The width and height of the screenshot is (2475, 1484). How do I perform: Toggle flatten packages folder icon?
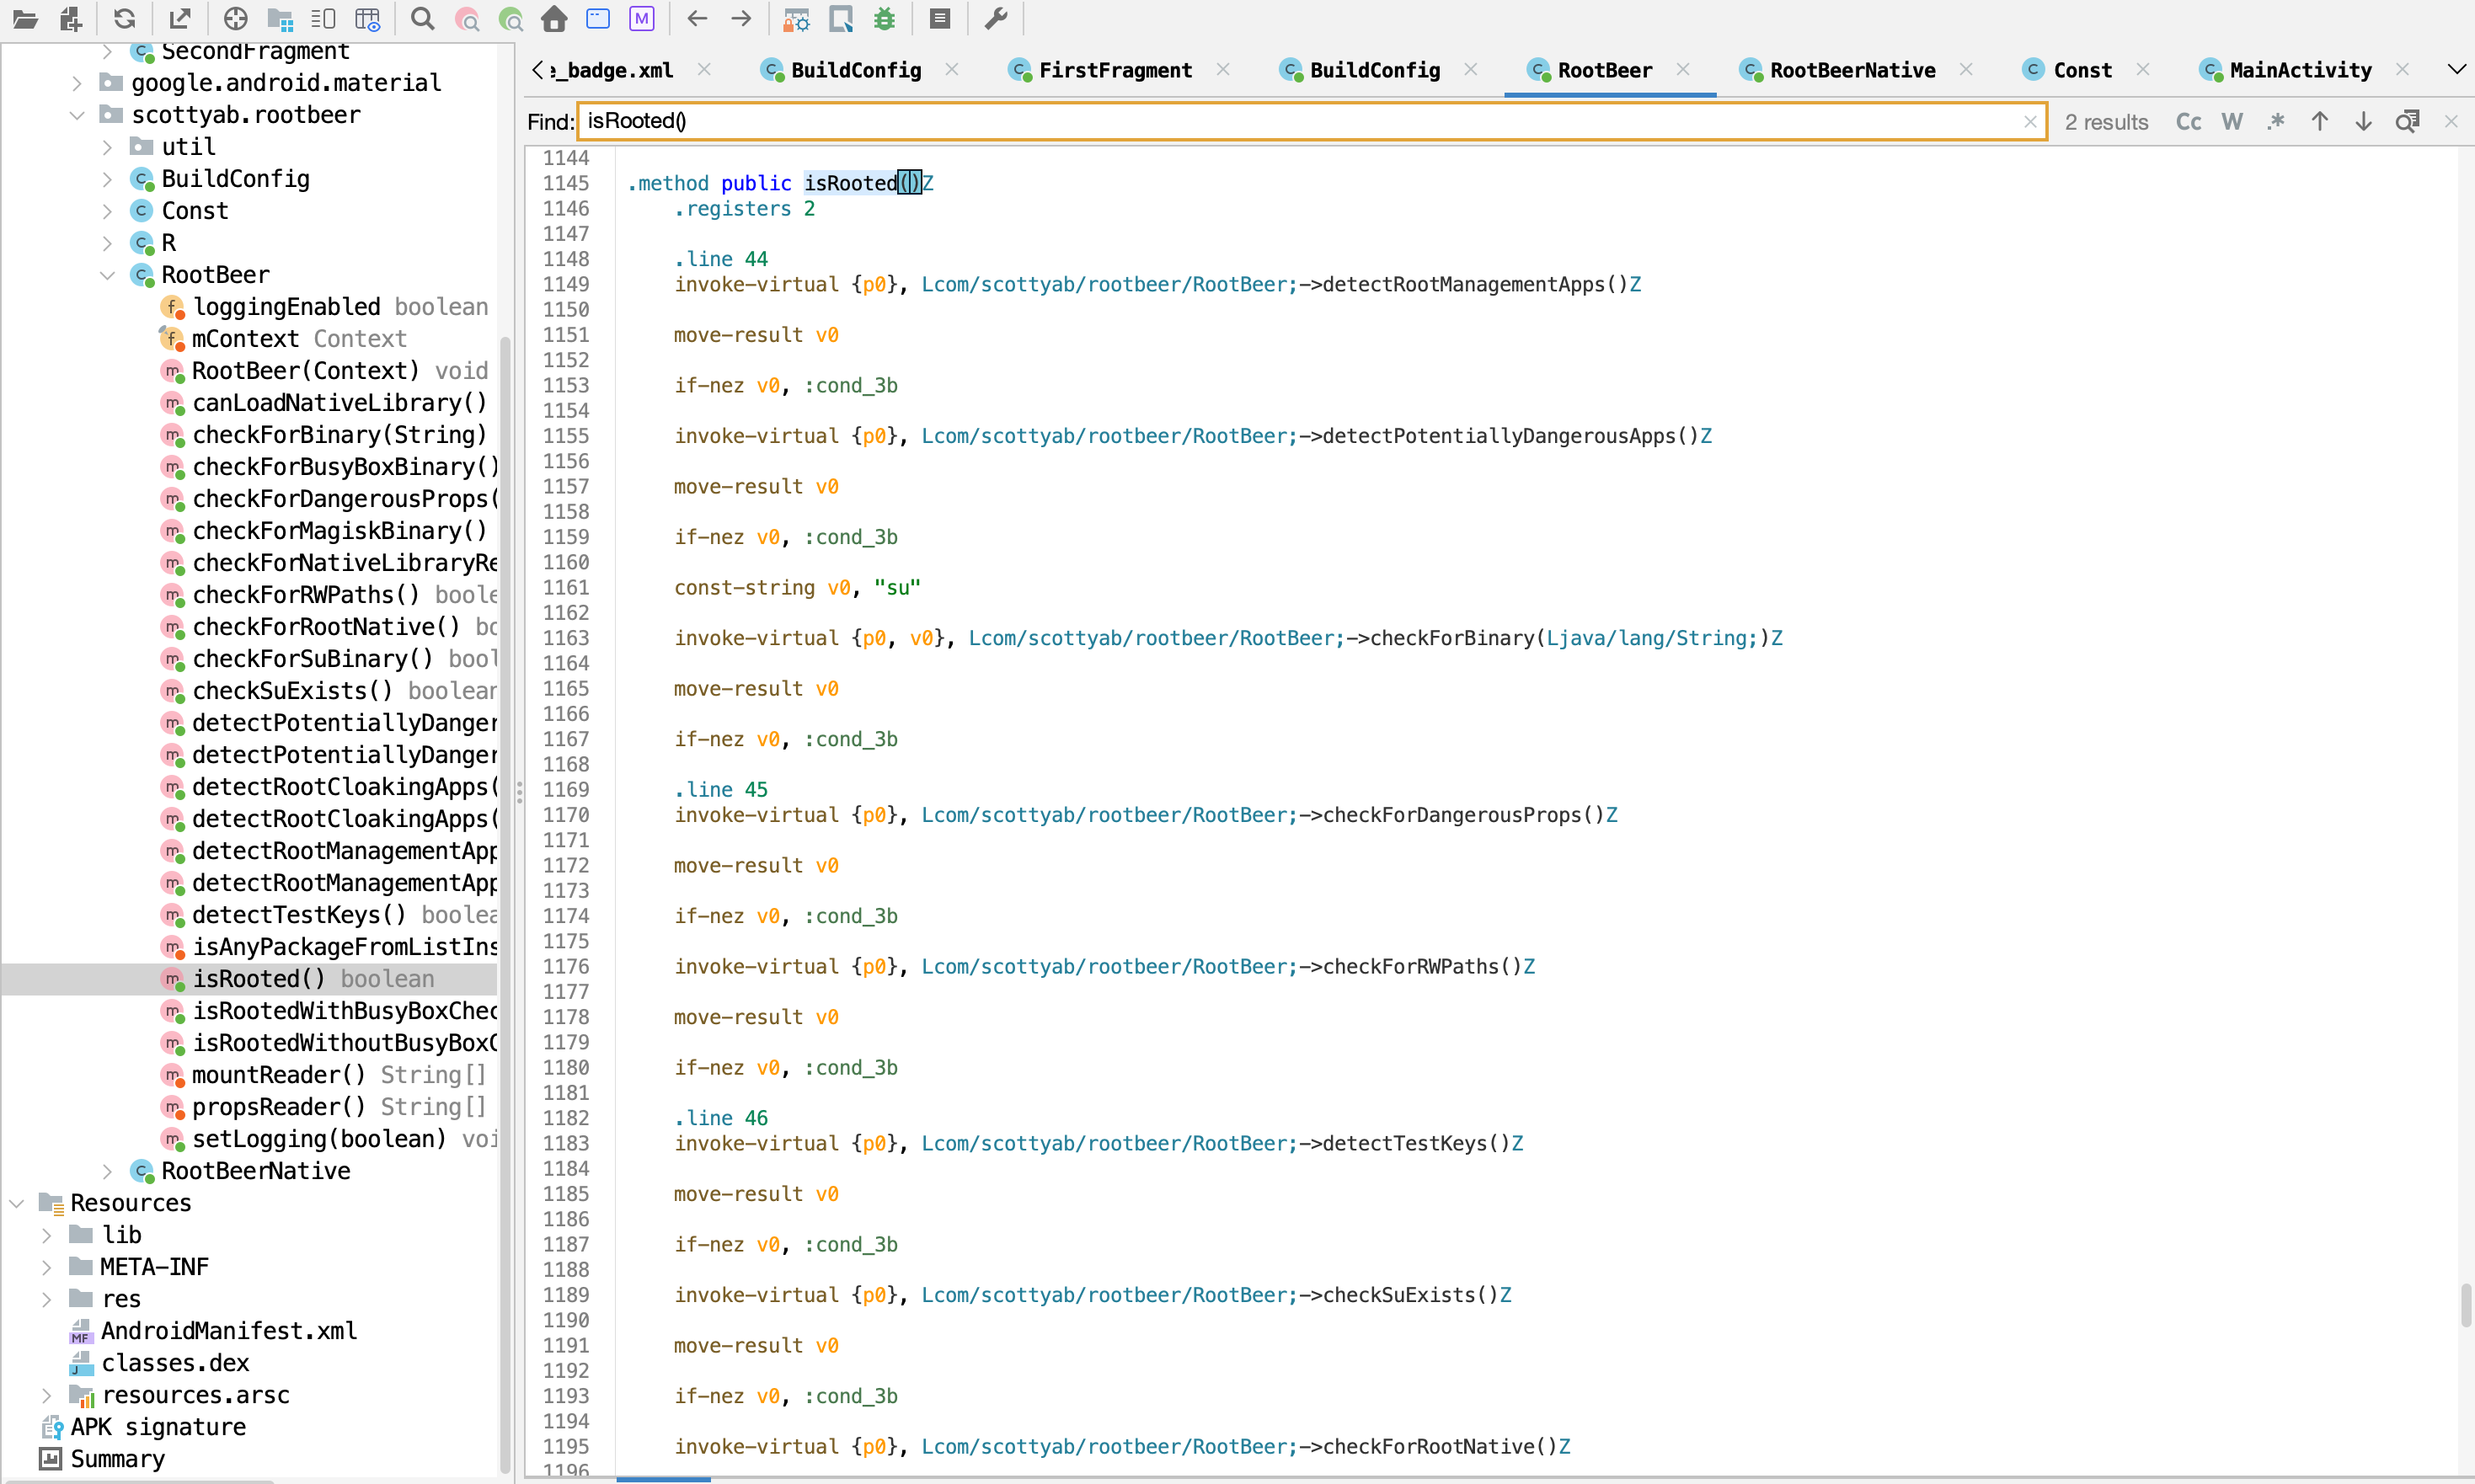point(280,19)
